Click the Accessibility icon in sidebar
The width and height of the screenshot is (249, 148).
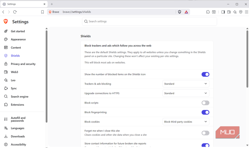point(6,144)
